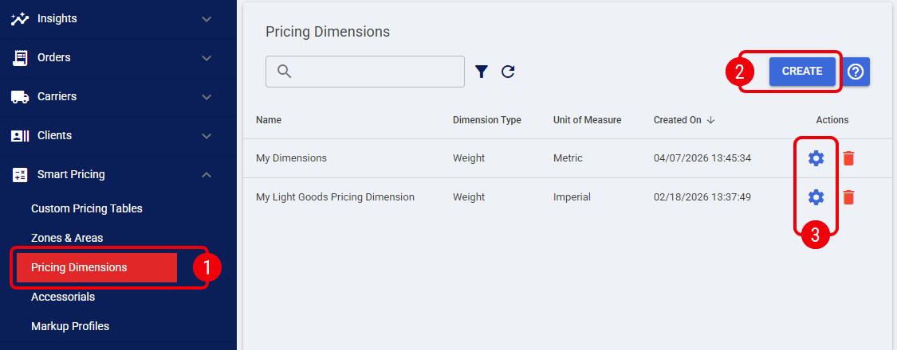The width and height of the screenshot is (897, 350).
Task: Click the filter funnel icon
Action: [x=482, y=72]
